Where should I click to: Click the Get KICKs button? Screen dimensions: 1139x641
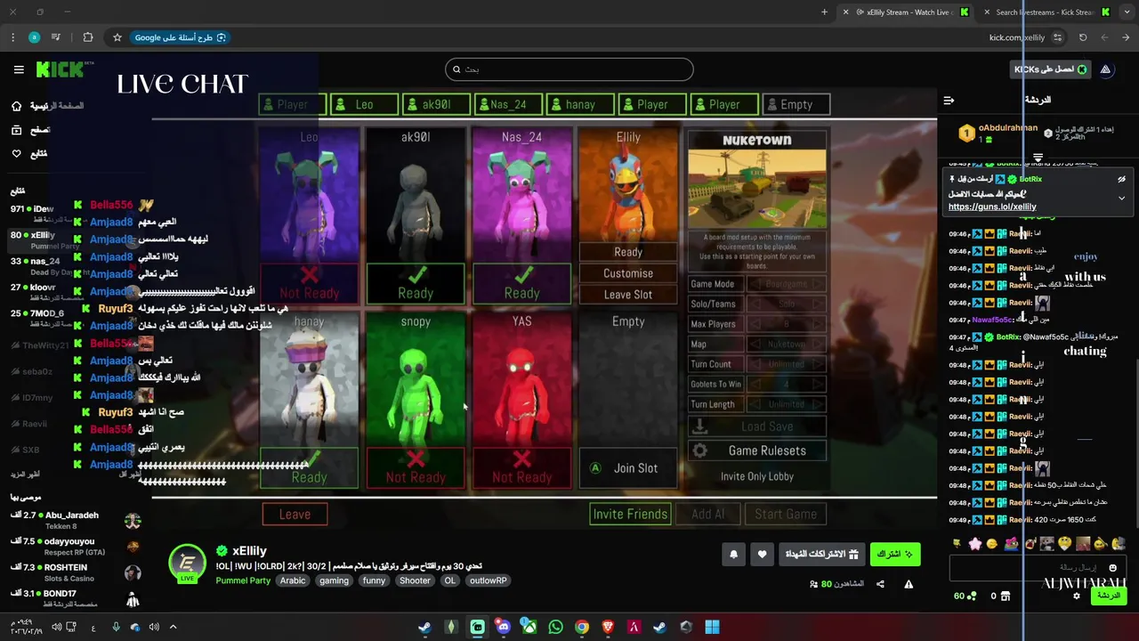[1050, 69]
